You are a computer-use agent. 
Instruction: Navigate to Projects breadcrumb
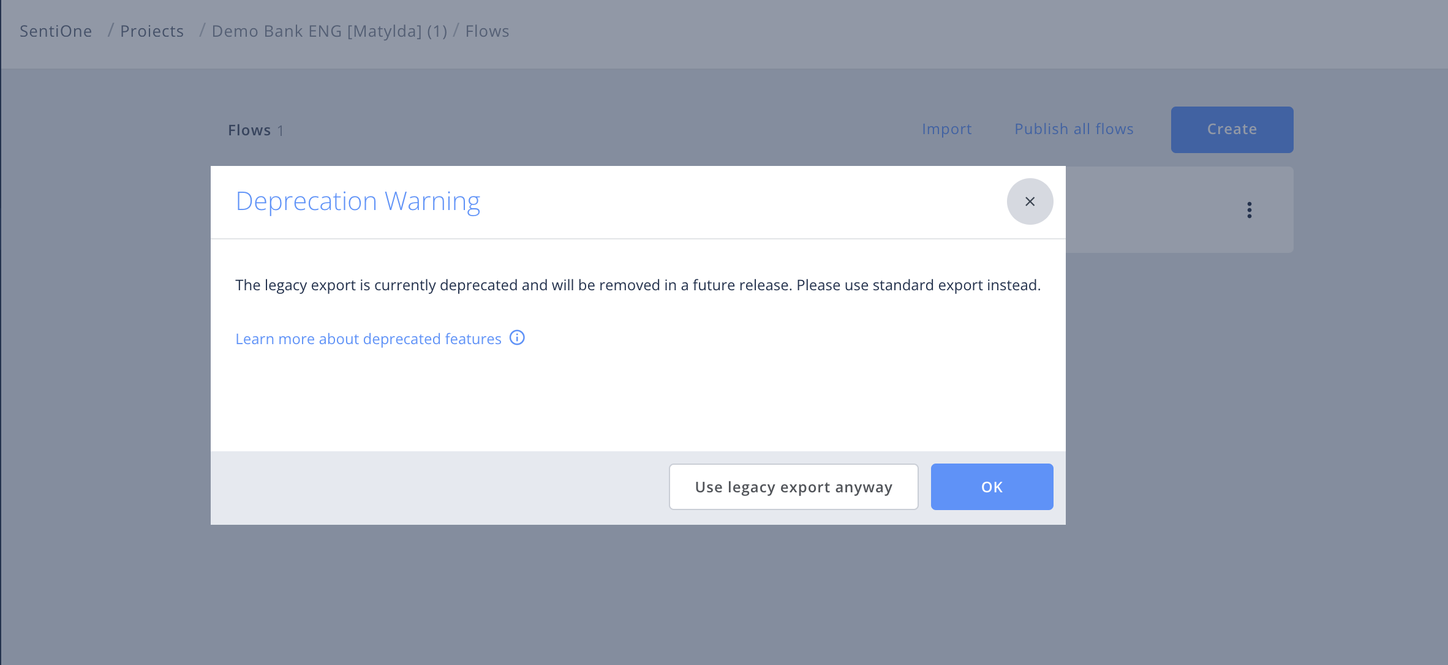[x=152, y=31]
